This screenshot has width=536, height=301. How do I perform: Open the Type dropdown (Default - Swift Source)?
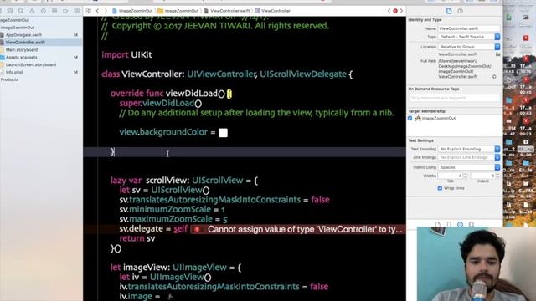pos(469,37)
